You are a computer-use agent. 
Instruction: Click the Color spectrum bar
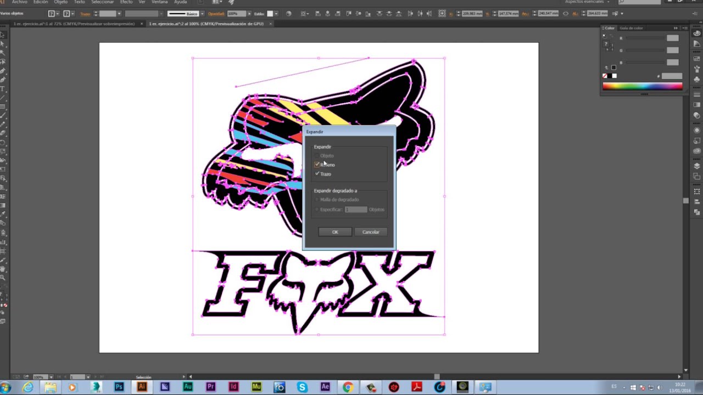point(643,86)
